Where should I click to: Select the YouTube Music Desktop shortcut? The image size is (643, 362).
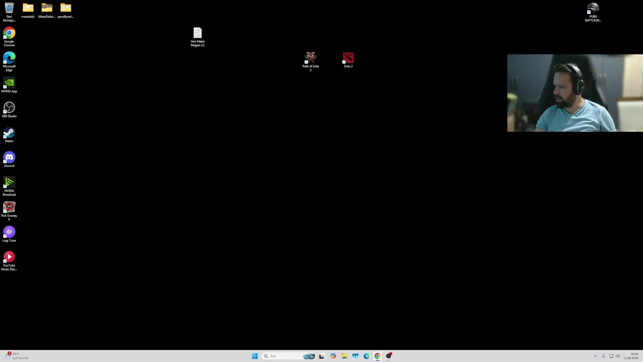(x=9, y=261)
